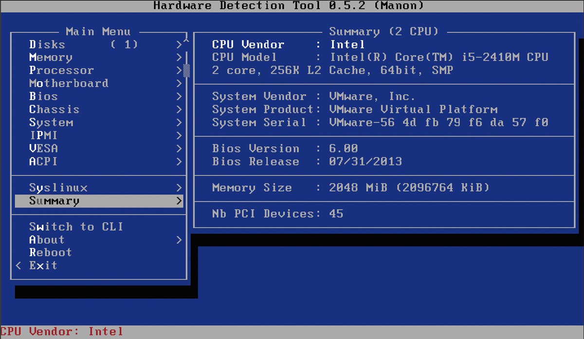
Task: Choose Exit from Main Menu
Action: (x=99, y=266)
